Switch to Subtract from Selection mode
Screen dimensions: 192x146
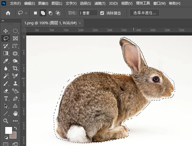tap(50, 13)
